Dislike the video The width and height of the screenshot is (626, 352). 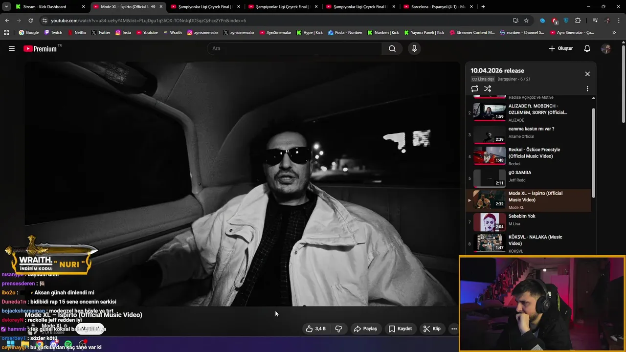coord(338,329)
